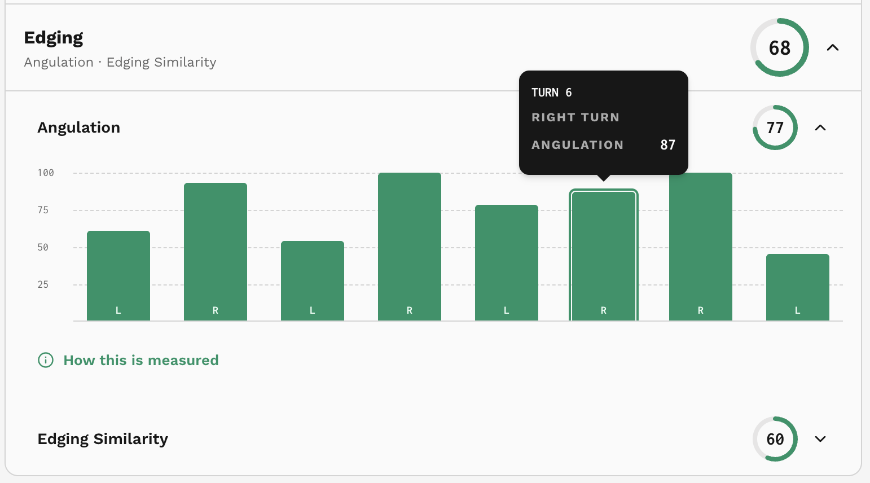Screen dimensions: 870x483
Task: Select the third bar, a left turn
Action: point(313,281)
